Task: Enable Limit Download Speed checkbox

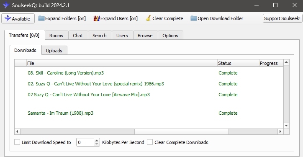Action: pyautogui.click(x=17, y=142)
